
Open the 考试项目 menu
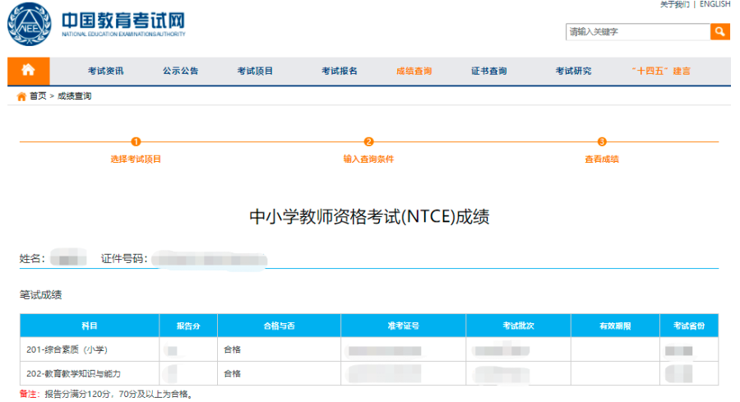(x=255, y=72)
